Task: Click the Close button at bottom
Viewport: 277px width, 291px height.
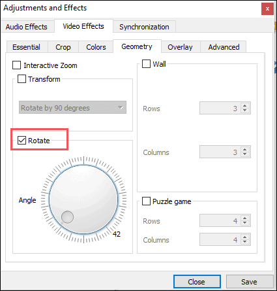Action: (x=197, y=282)
